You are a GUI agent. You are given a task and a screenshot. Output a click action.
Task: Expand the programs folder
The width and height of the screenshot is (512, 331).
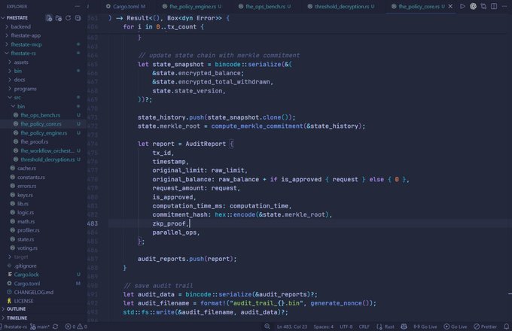click(x=25, y=88)
